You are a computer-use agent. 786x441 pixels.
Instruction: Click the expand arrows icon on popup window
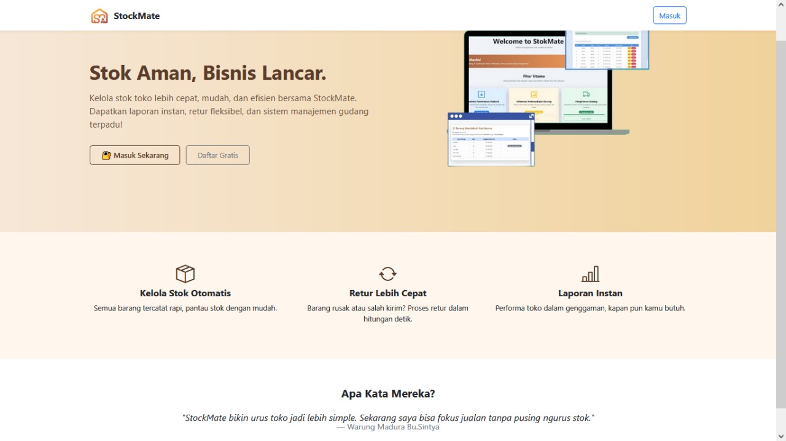click(531, 116)
